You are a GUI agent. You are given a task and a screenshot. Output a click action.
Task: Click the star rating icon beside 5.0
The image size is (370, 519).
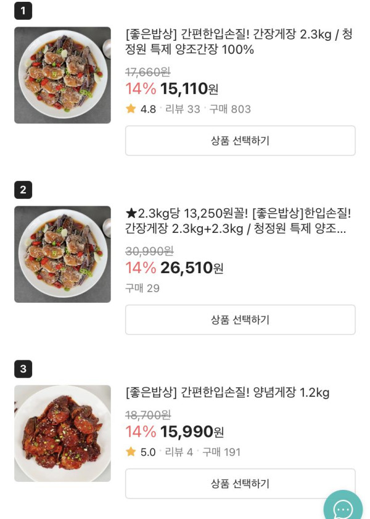coord(131,452)
